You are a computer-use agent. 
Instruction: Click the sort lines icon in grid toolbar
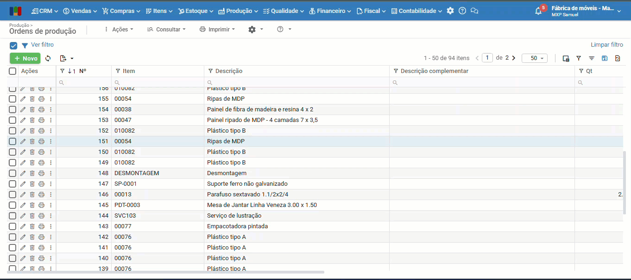click(x=592, y=58)
